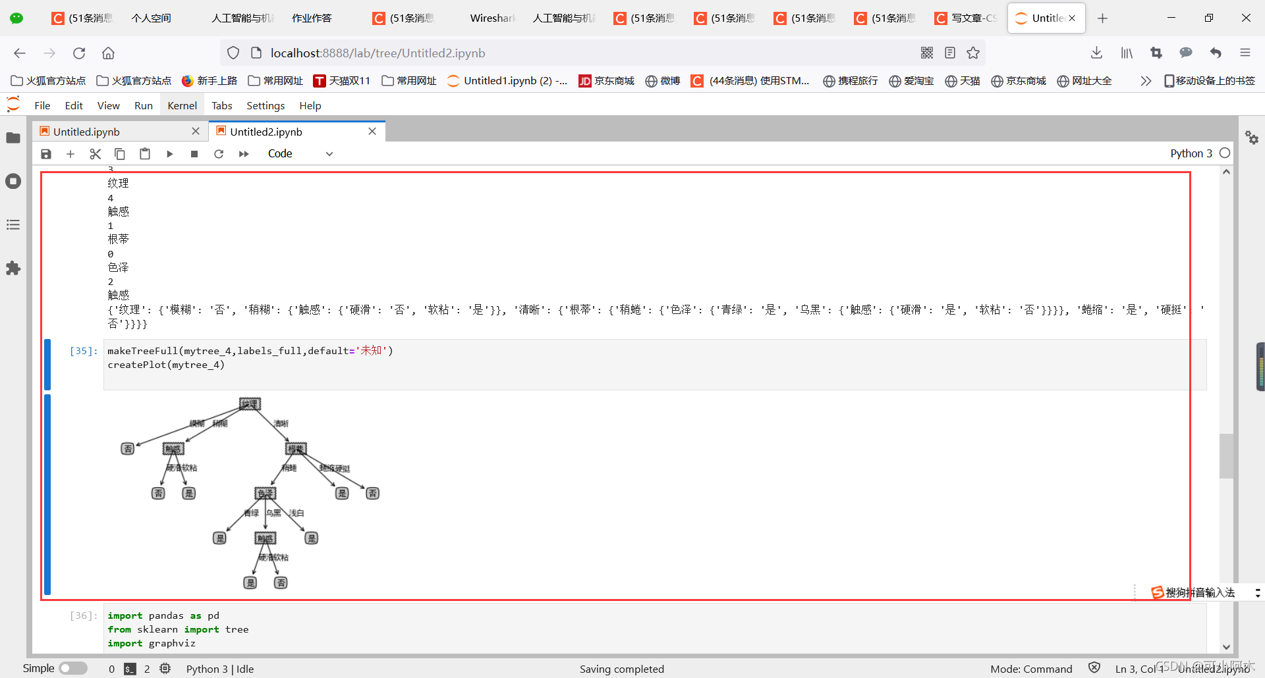Click the JupyterLab logo icon
This screenshot has width=1265, height=678.
[x=13, y=105]
